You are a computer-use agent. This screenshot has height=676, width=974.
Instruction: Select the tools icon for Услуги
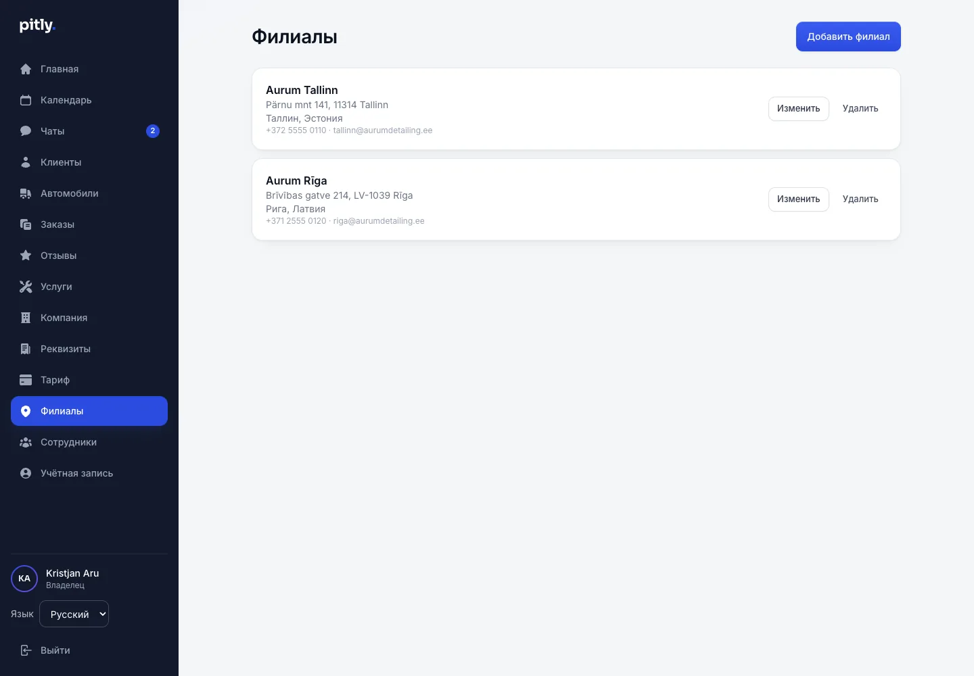[x=26, y=287]
